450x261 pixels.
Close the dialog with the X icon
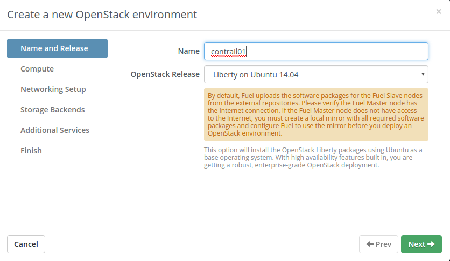click(438, 11)
